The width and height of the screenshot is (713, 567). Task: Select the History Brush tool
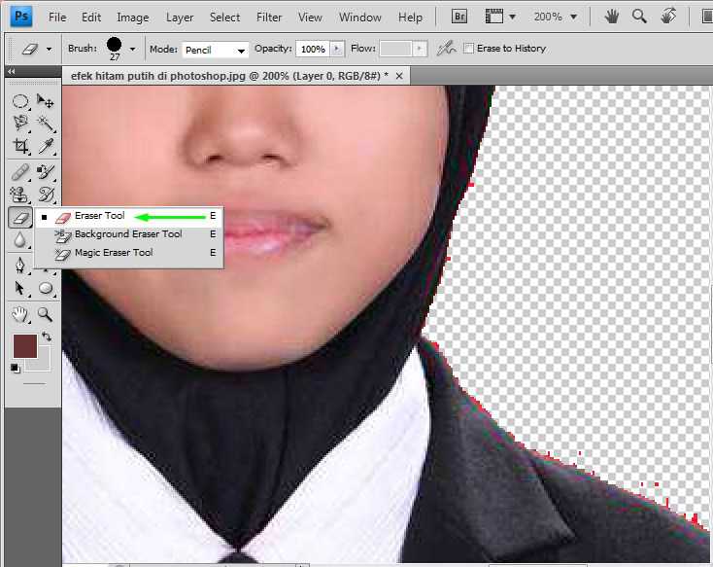click(x=45, y=195)
